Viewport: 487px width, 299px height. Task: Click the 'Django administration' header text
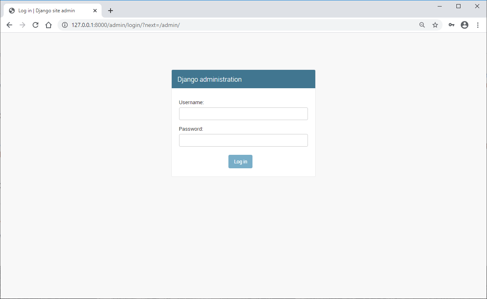tap(209, 79)
